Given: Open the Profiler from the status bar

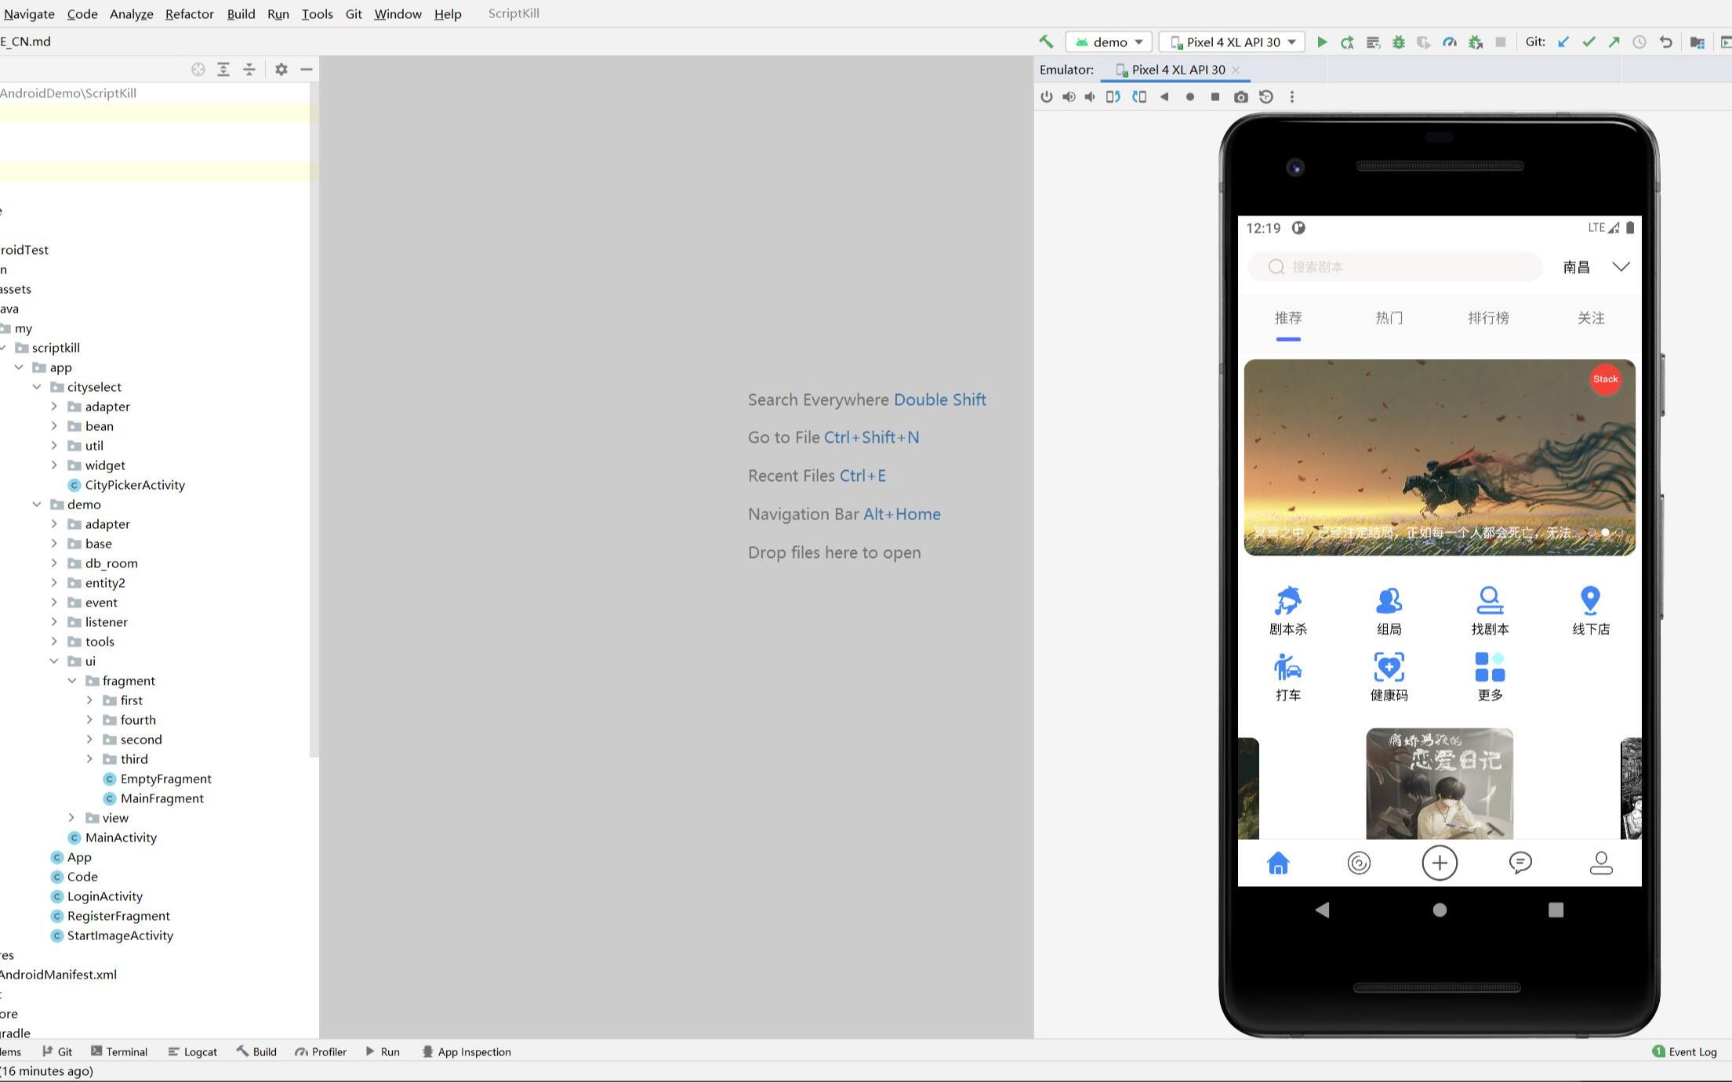Looking at the screenshot, I should tap(321, 1051).
